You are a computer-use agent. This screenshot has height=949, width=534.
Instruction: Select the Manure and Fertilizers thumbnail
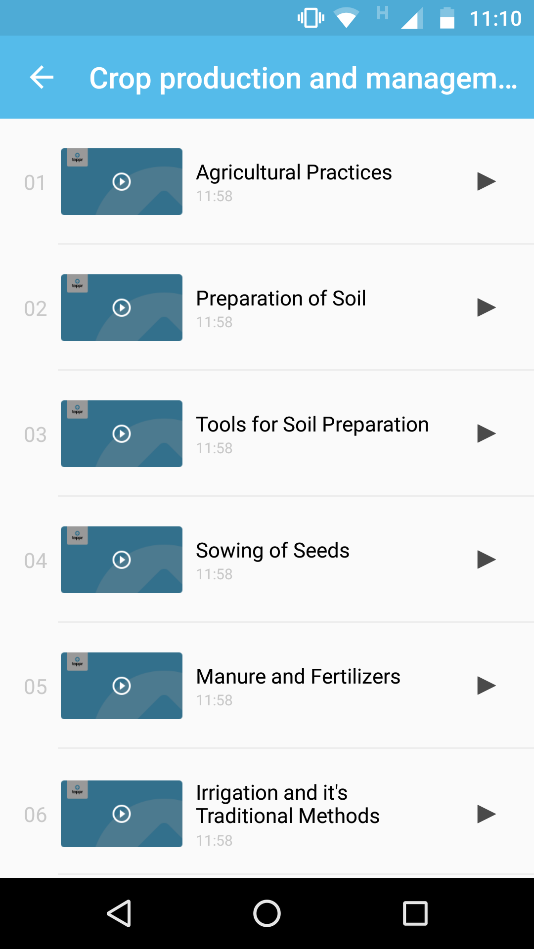click(x=122, y=686)
